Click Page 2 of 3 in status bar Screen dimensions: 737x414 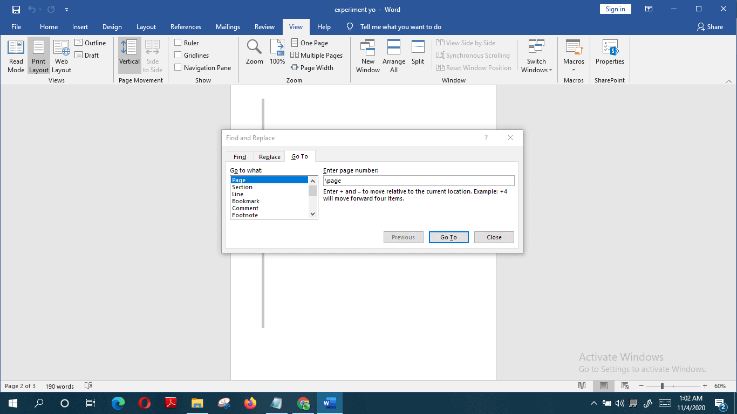20,386
